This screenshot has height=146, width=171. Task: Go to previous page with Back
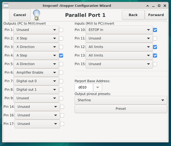pos(133,15)
